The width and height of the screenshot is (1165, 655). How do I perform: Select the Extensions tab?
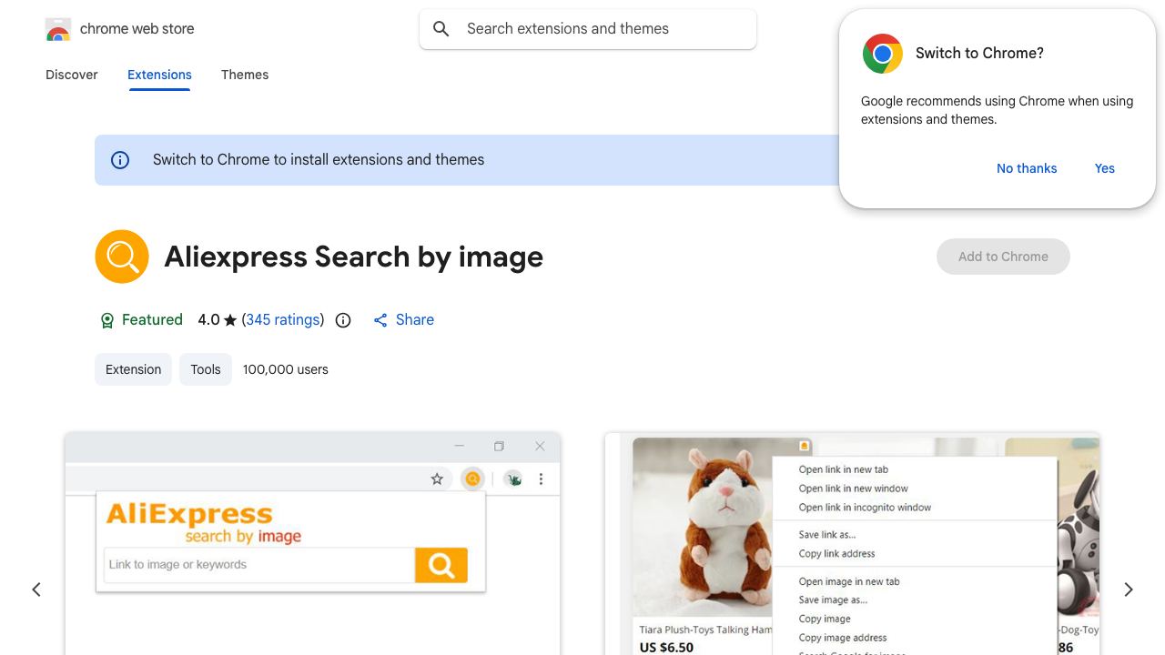(x=159, y=75)
